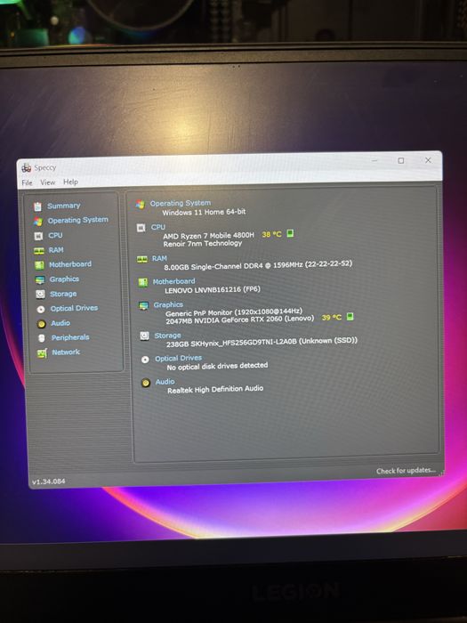Screen dimensions: 467x623
Task: Click chip icon beside CPU heading in summary
Action: [141, 228]
